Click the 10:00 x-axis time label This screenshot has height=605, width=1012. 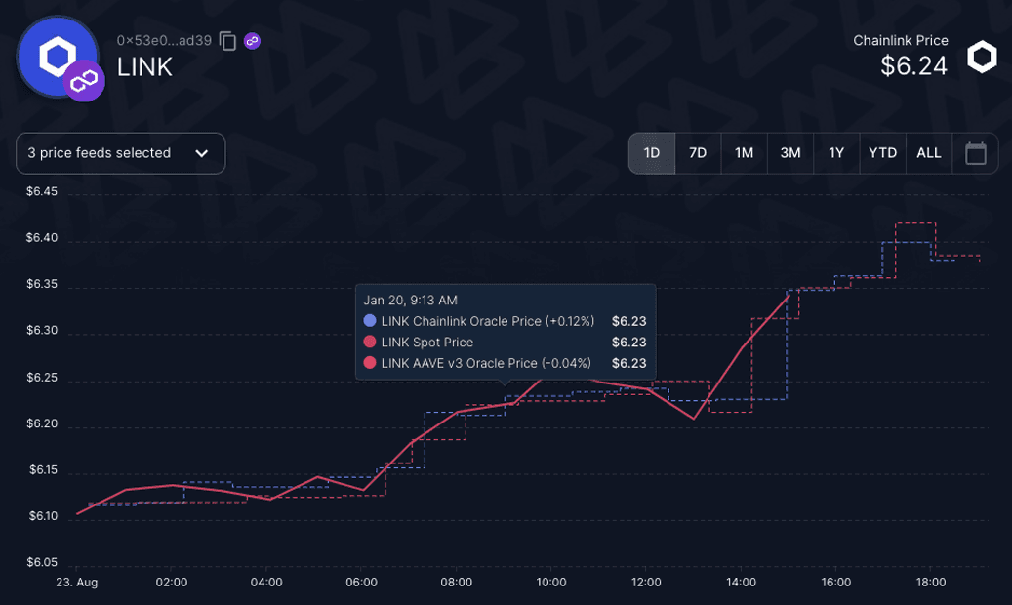point(551,583)
